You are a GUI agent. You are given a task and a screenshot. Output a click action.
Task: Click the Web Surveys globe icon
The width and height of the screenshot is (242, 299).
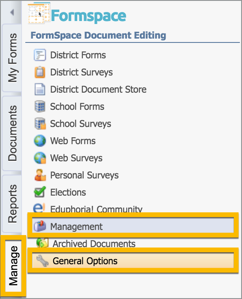[40, 158]
